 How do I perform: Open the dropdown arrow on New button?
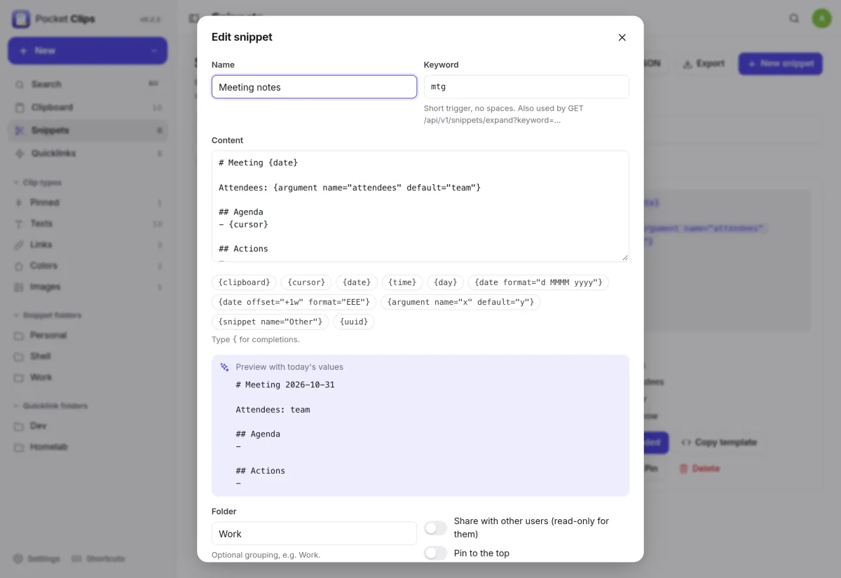click(x=154, y=50)
